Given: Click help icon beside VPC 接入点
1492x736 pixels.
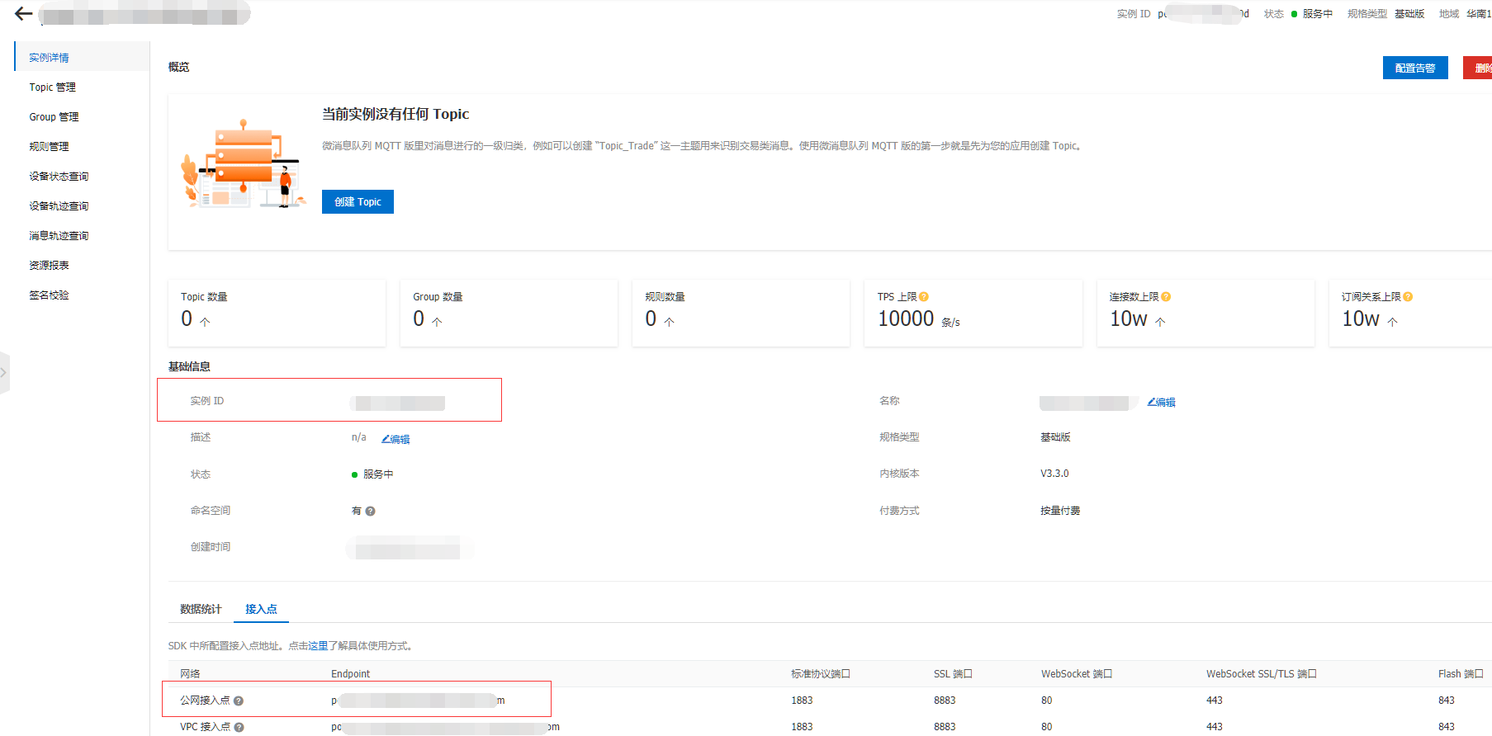Looking at the screenshot, I should pos(239,728).
